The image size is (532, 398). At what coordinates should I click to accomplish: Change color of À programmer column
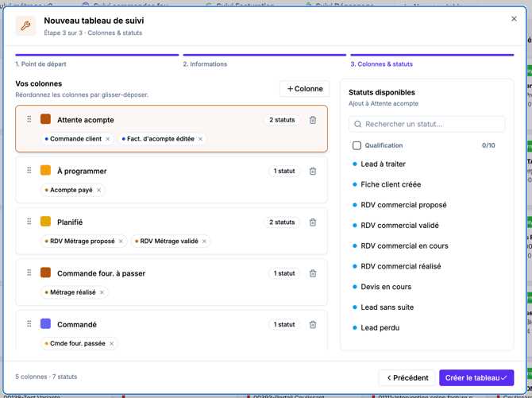(45, 170)
